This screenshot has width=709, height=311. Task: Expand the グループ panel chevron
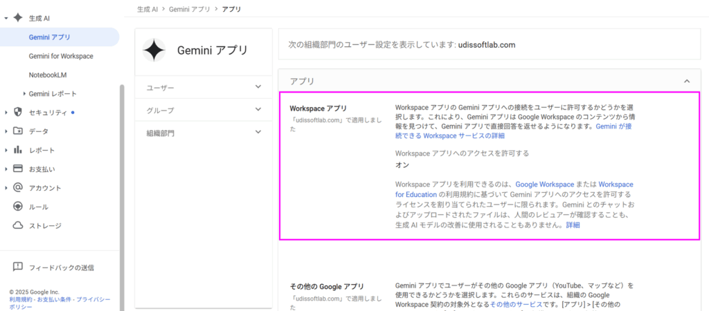coord(258,109)
